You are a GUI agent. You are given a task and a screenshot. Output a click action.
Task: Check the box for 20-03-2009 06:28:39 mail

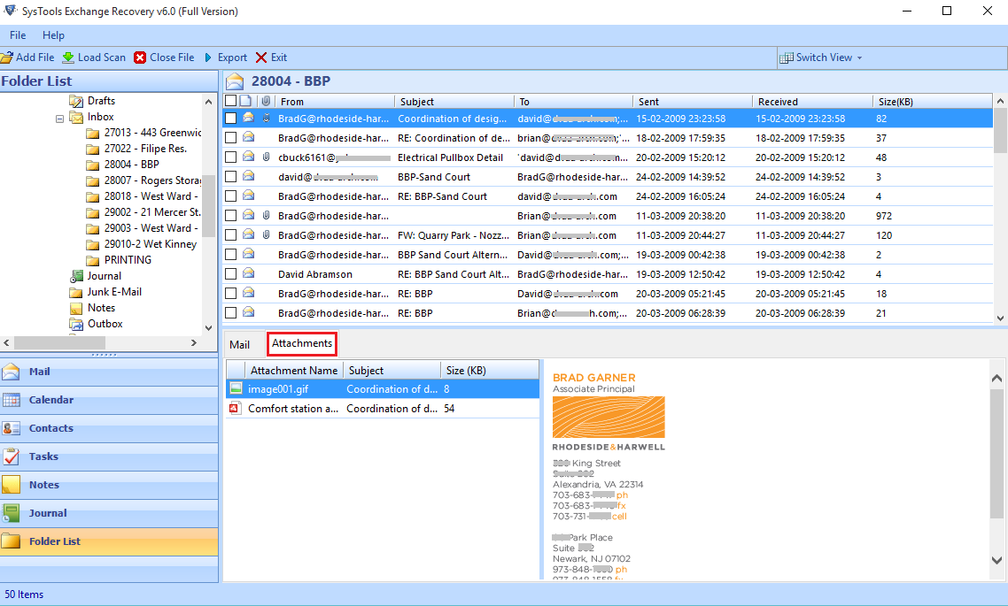coord(231,313)
